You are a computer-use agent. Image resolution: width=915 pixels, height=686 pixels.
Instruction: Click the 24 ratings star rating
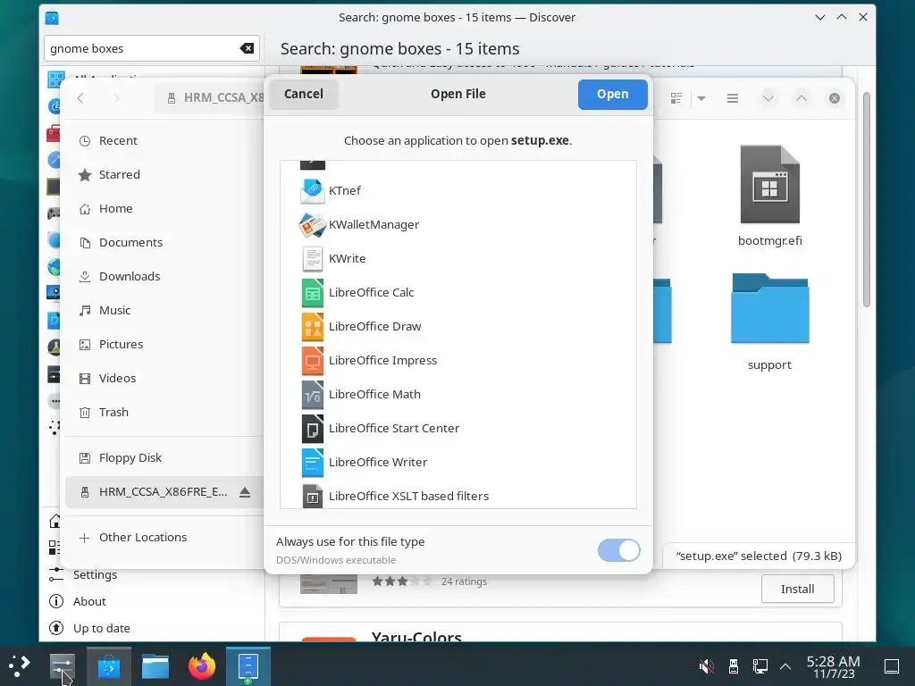tap(402, 581)
